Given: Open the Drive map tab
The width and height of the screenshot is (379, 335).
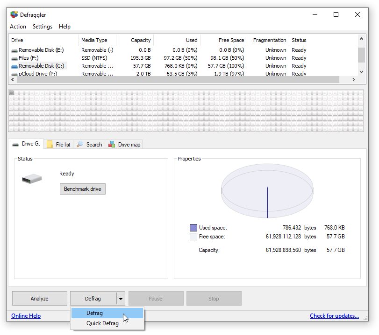Looking at the screenshot, I should pyautogui.click(x=124, y=144).
